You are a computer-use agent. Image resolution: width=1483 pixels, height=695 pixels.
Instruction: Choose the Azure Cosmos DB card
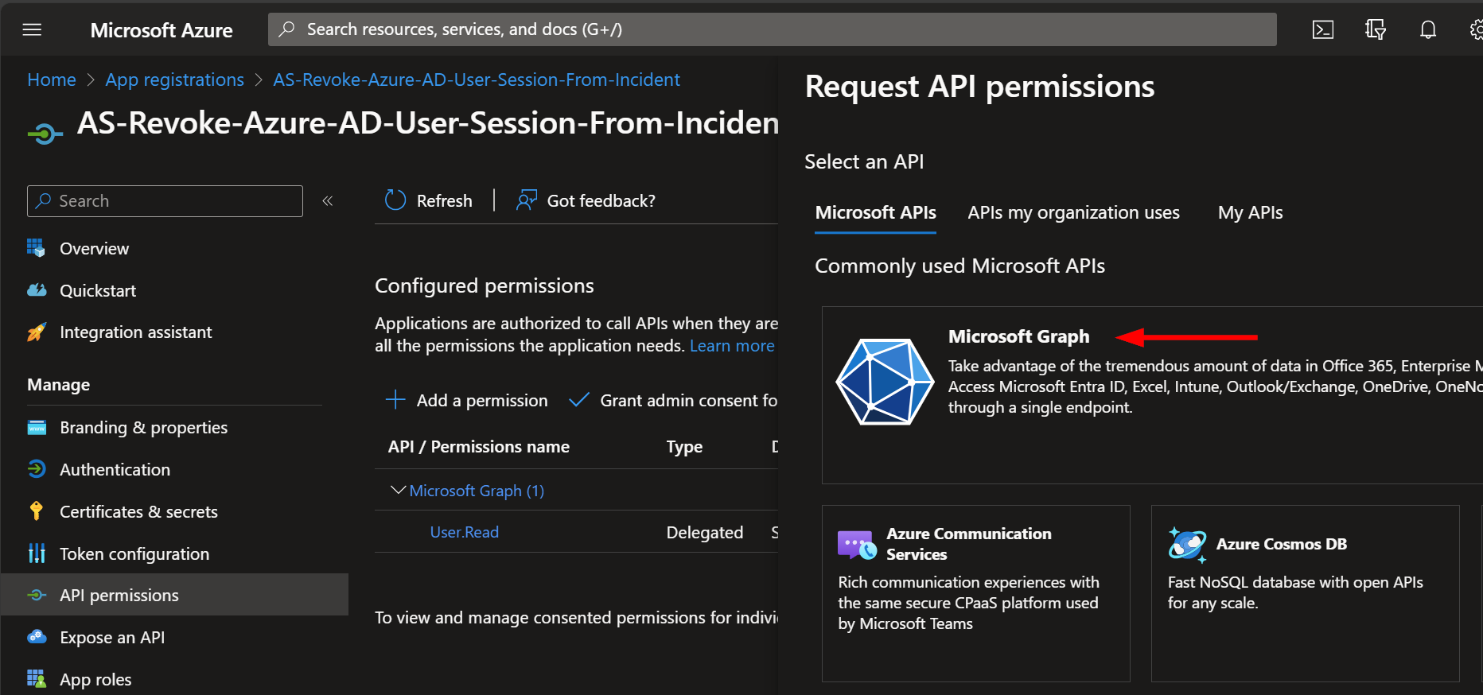pos(1305,593)
